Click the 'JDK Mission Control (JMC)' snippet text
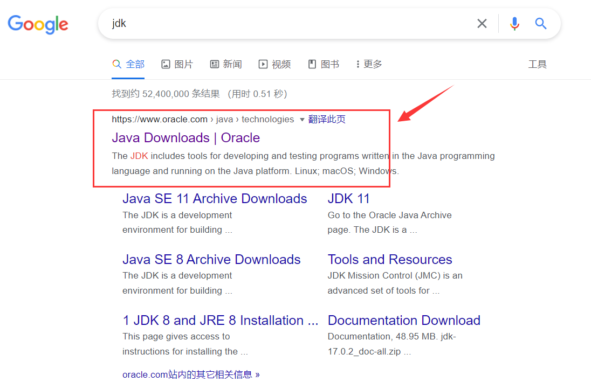The height and width of the screenshot is (382, 591). click(384, 276)
